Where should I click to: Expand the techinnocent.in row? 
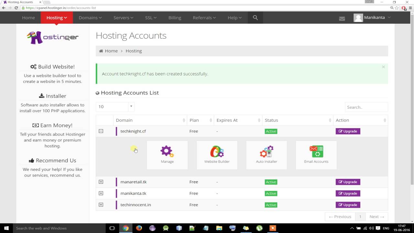click(x=101, y=205)
